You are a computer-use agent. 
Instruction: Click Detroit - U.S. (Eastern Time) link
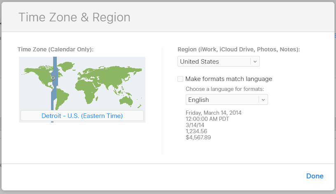82,116
